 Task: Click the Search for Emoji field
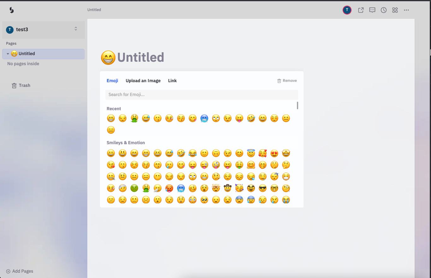tap(202, 94)
